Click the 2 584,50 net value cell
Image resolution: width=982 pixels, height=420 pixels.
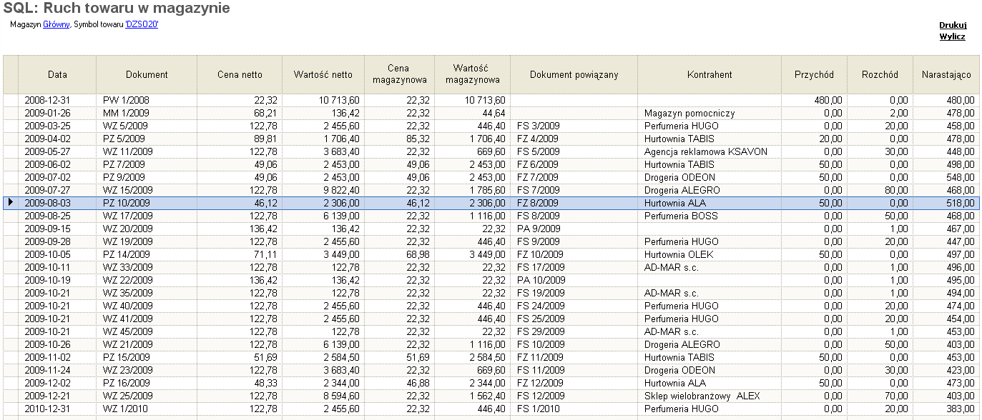click(x=323, y=357)
